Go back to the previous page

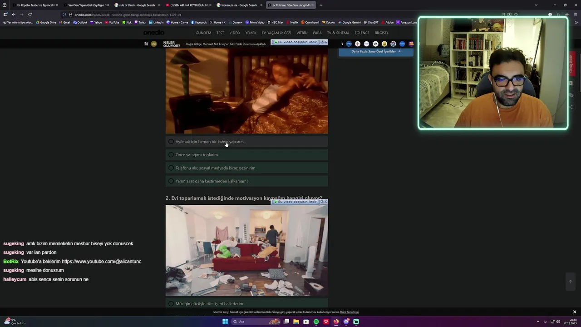point(13,15)
